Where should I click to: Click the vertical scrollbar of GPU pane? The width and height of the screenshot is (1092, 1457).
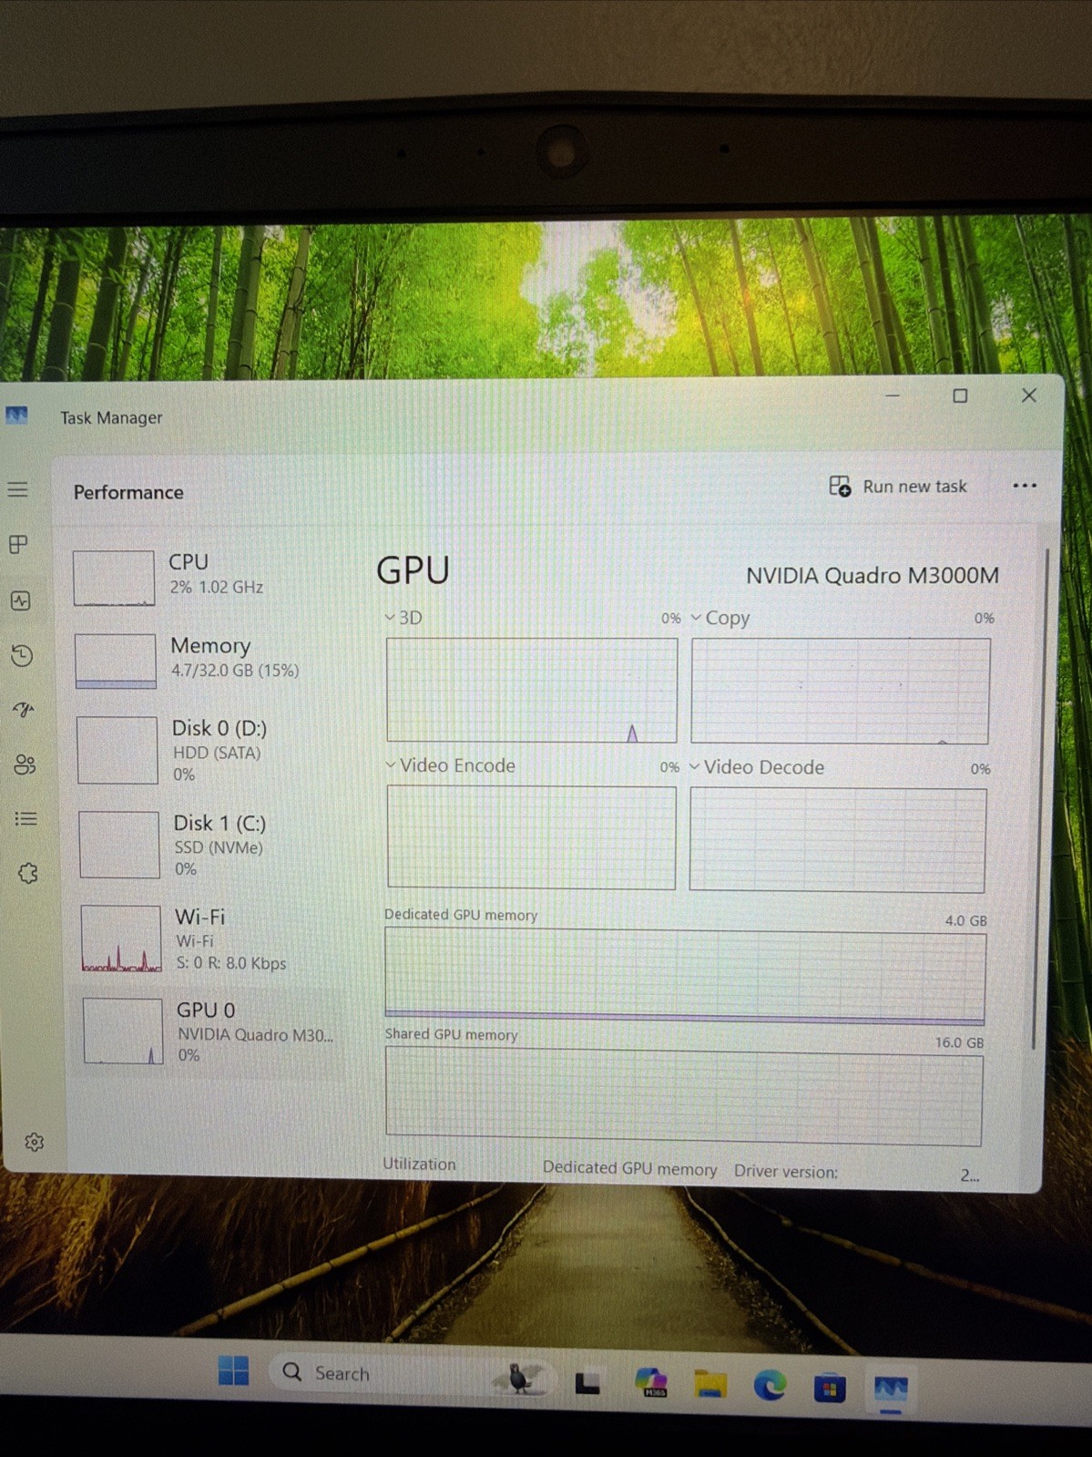click(x=1037, y=799)
